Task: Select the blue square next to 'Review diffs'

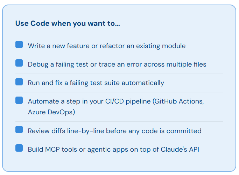Action: point(19,129)
